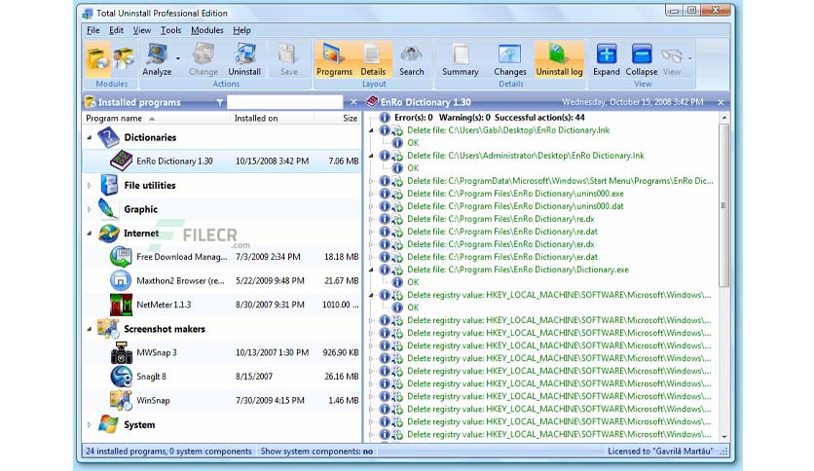Click the log scrollbar down arrow

coord(724,437)
